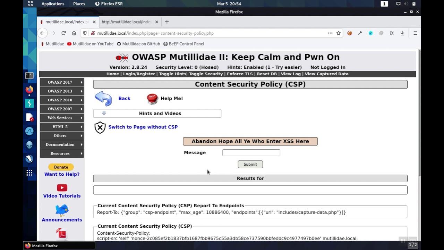This screenshot has width=444, height=250.
Task: Click the browser back navigation arrow
Action: click(42, 33)
